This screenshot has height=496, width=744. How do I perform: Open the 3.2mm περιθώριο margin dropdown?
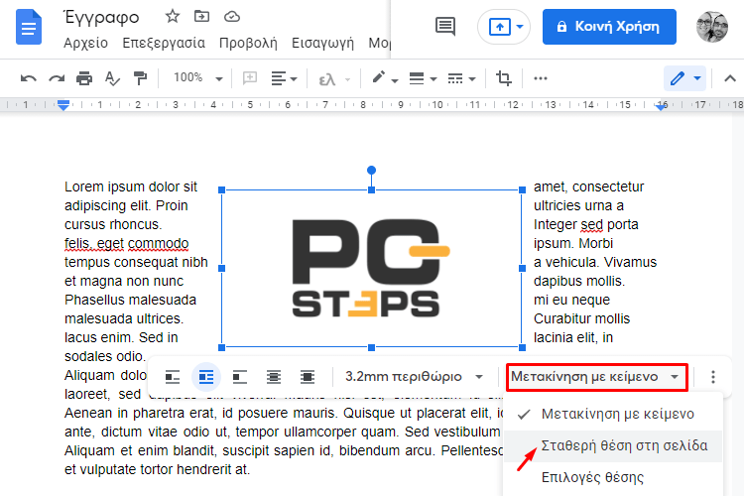(x=414, y=377)
